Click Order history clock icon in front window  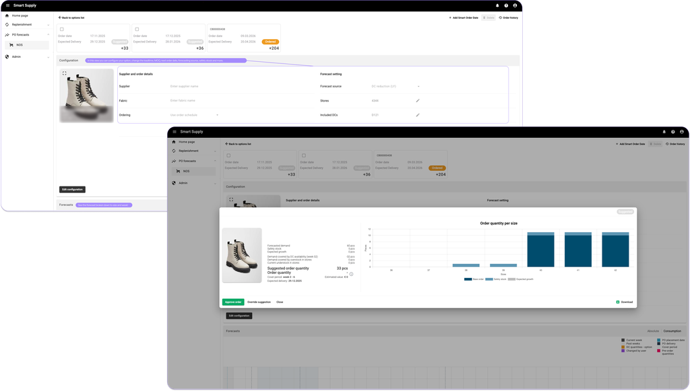coord(667,143)
